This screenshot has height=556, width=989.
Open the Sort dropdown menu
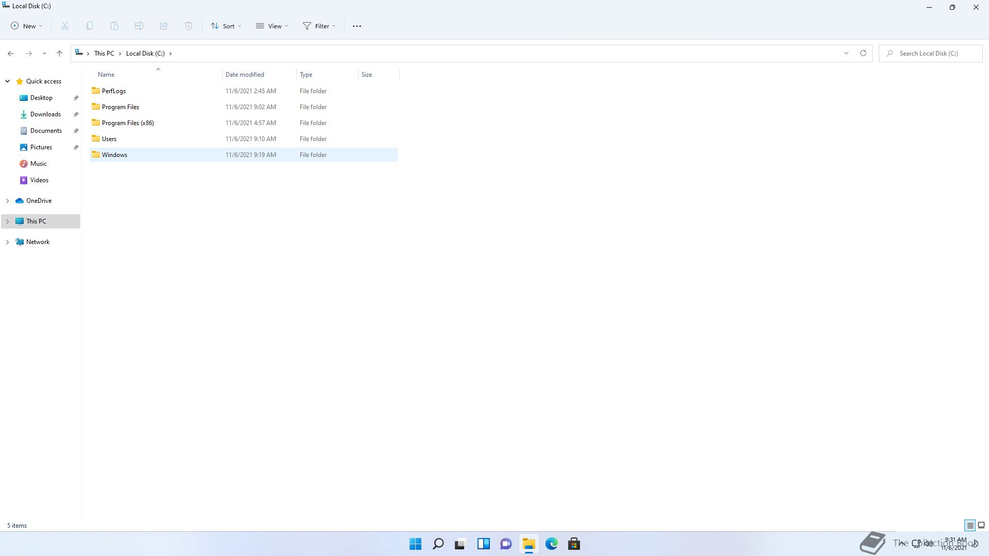[x=226, y=26]
